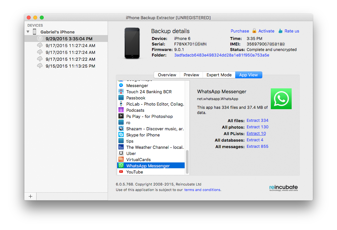Click Extract 130 photos link
Viewport: 337px width, 230px height.
click(257, 127)
